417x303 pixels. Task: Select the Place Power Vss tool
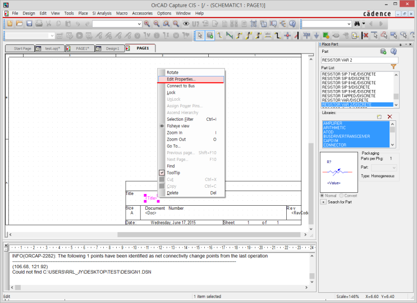tap(306, 35)
